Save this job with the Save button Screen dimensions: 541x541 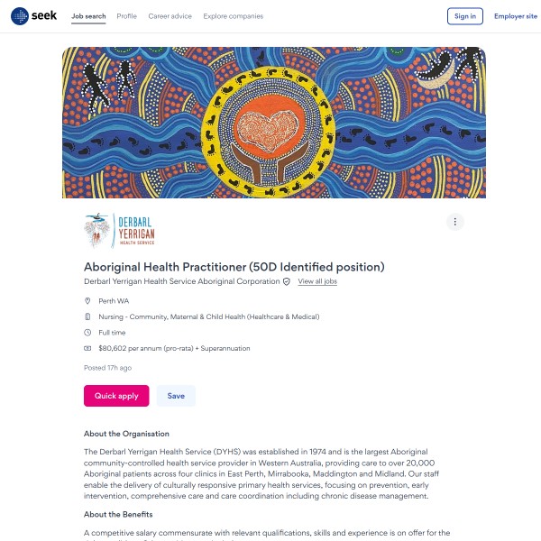click(x=176, y=396)
